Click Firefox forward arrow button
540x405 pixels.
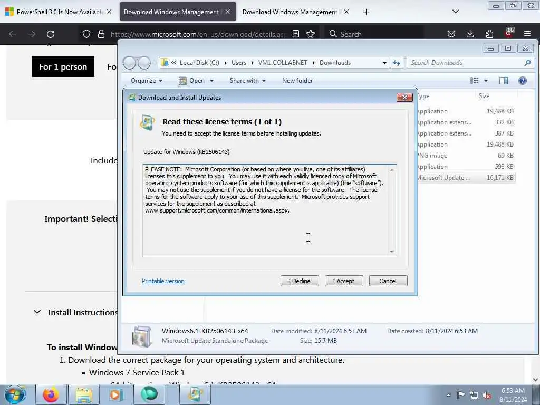(x=32, y=34)
